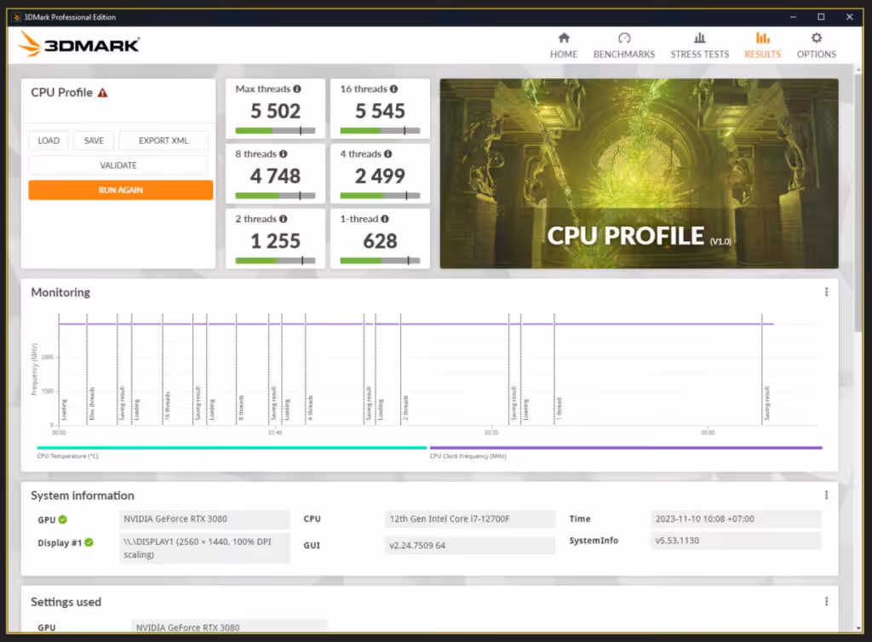Click the 12th Gen Intel Core i7-12700F value

470,519
